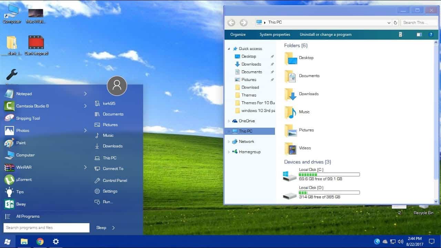This screenshot has height=248, width=441.
Task: Click the Local Disk C capacity bar
Action: coord(329,174)
